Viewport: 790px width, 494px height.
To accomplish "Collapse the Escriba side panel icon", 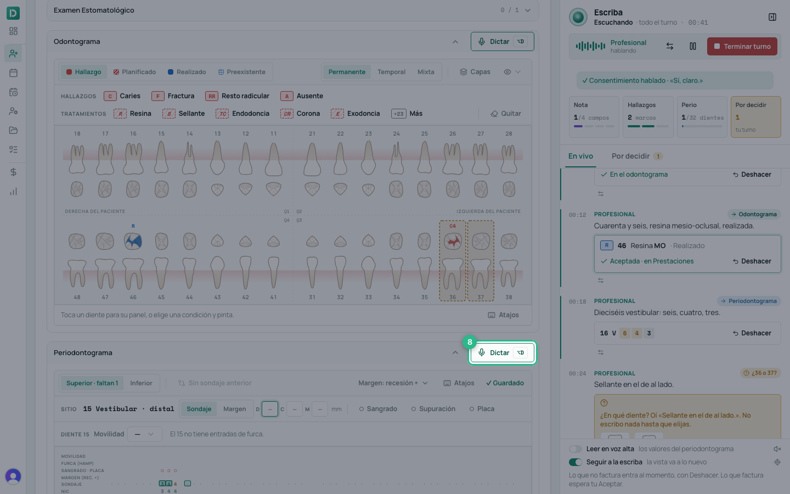I will tap(772, 17).
